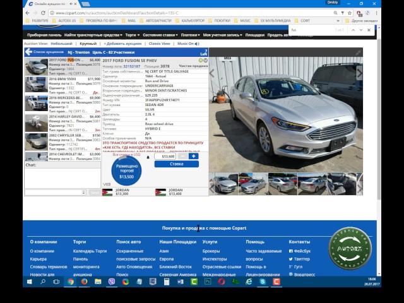Open Календарь Торги footer link

click(90, 251)
